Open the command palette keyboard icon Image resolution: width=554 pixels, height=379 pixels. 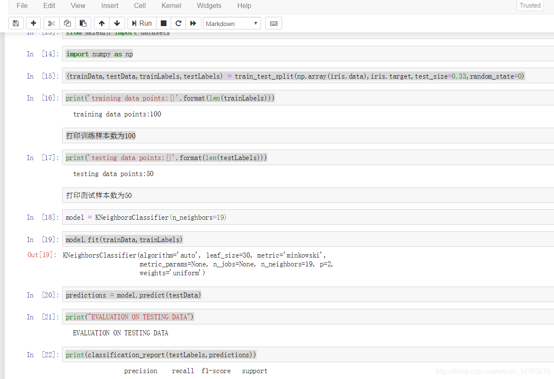point(274,24)
